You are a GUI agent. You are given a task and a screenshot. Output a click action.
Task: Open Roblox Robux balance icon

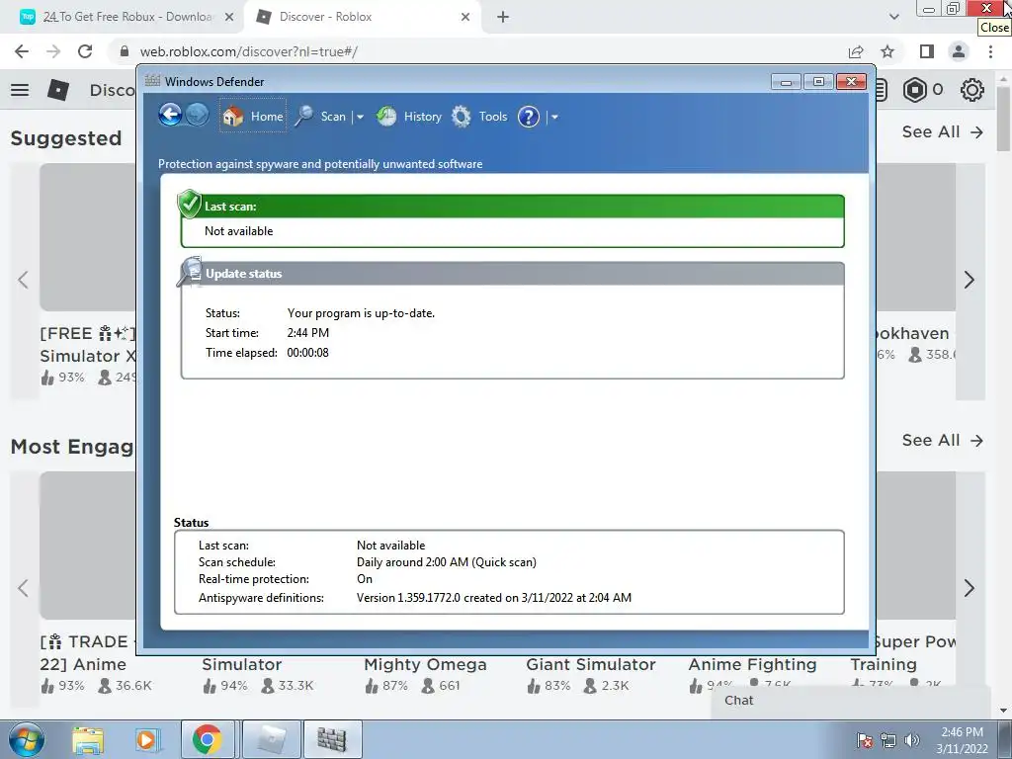pyautogui.click(x=914, y=90)
